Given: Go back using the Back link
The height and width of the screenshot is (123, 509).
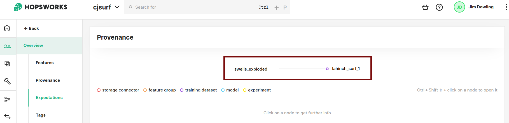Looking at the screenshot, I should click(31, 28).
